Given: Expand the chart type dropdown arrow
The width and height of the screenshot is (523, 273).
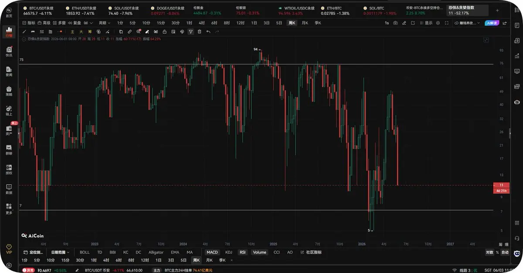Looking at the screenshot, I should click(92, 23).
